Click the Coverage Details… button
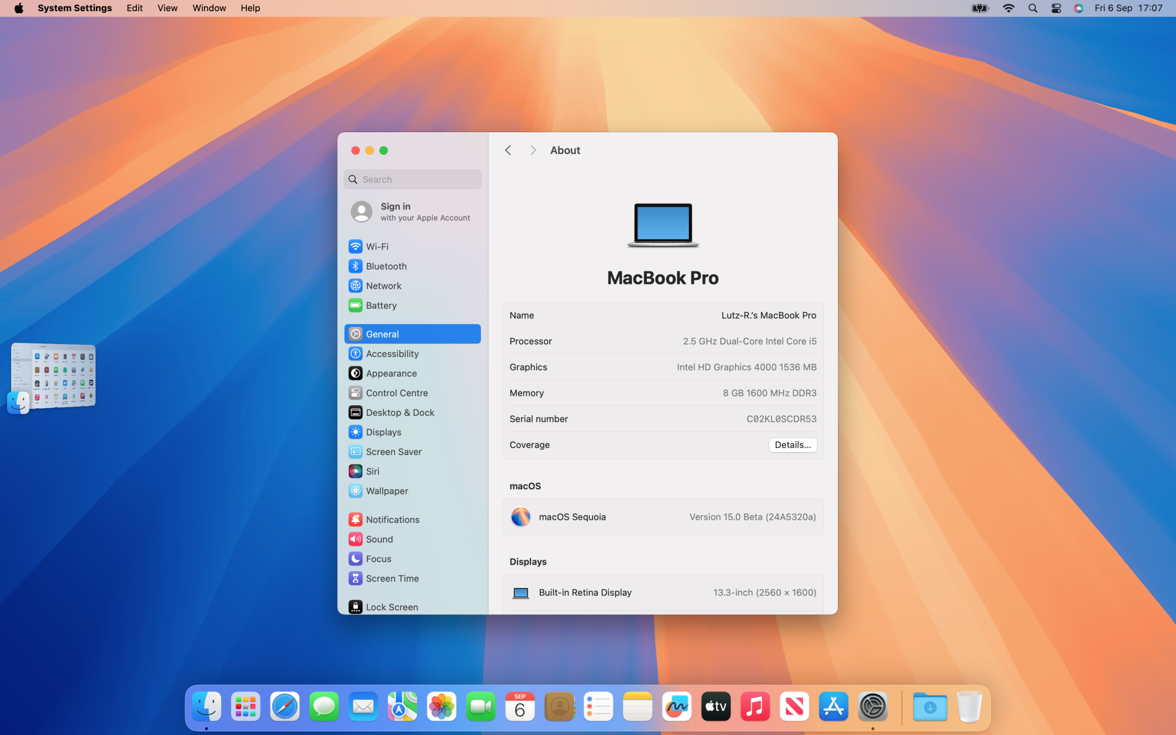The height and width of the screenshot is (735, 1176). pos(793,445)
